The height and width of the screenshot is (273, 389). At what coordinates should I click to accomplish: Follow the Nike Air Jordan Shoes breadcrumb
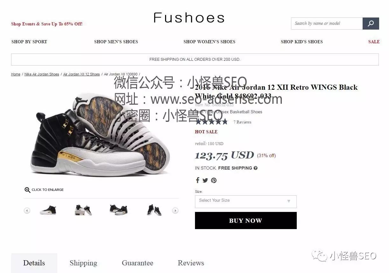(x=42, y=74)
